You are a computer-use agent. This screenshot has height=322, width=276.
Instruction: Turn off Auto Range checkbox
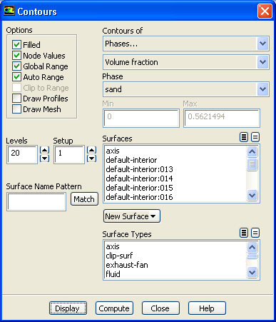pos(16,77)
